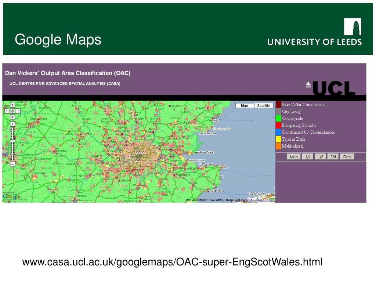Pan the map up with the arrow
The width and height of the screenshot is (376, 282).
point(12,105)
